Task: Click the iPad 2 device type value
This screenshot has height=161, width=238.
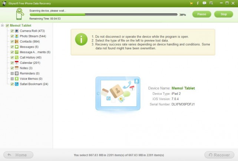Action: click(176, 93)
